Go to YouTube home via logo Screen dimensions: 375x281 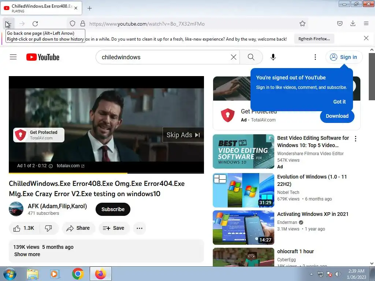[x=42, y=57]
